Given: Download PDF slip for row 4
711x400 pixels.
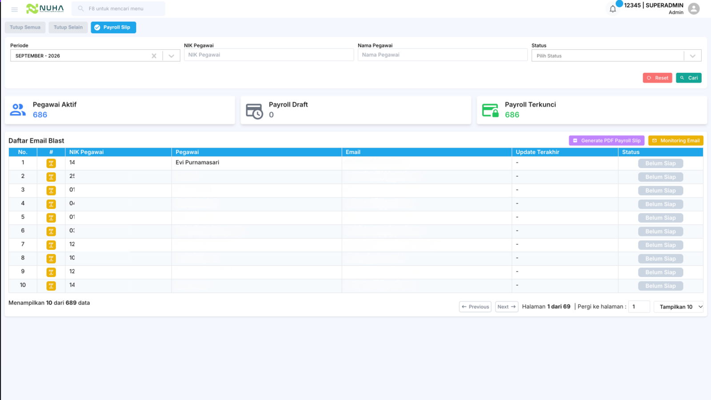Looking at the screenshot, I should (x=51, y=204).
